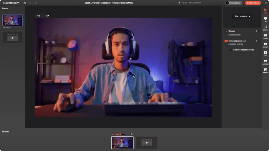Open the Banners panel in sidebar
Screen dimensions: 269x151
[265, 62]
